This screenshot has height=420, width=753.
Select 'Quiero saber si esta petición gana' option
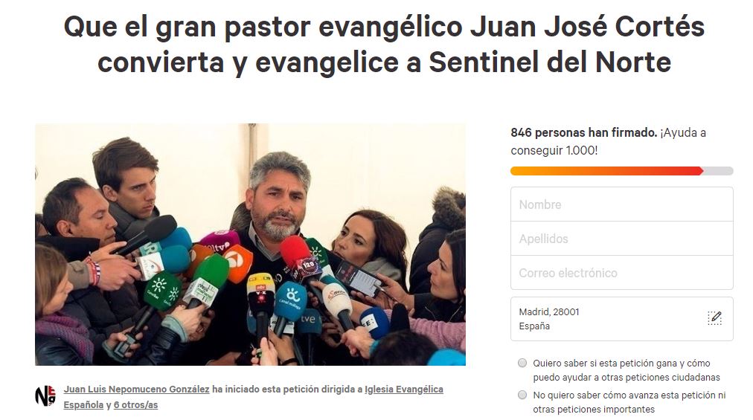(522, 363)
